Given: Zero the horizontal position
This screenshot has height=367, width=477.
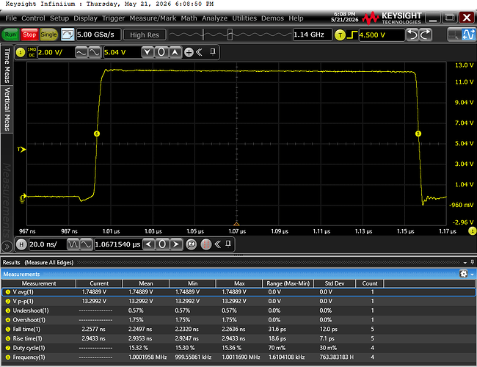Looking at the screenshot, I should (x=162, y=244).
